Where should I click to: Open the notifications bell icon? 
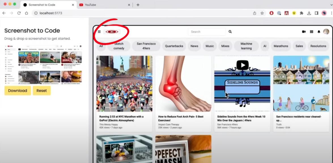point(319,32)
